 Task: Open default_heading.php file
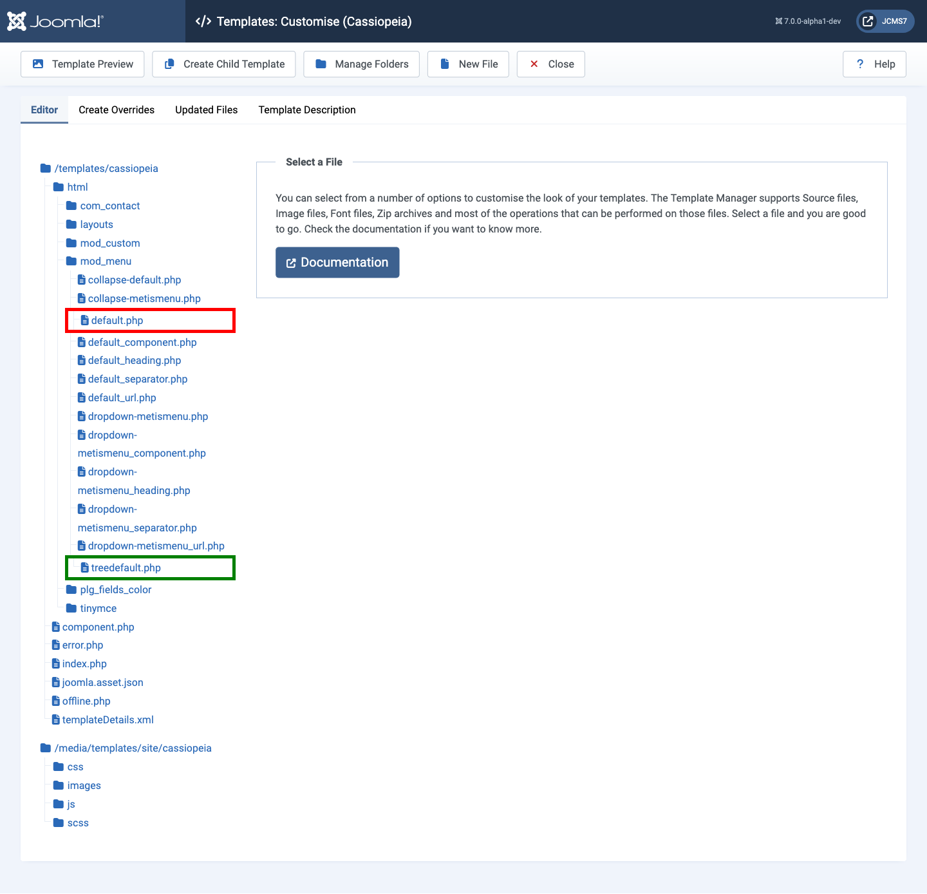coord(129,361)
